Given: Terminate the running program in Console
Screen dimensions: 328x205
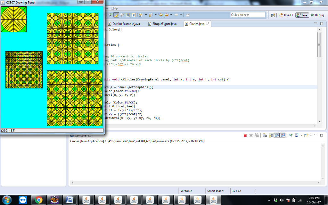Looking at the screenshot, I should (245, 135).
